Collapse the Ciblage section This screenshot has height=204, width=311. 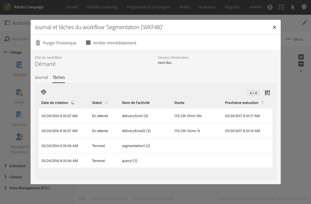[5, 52]
